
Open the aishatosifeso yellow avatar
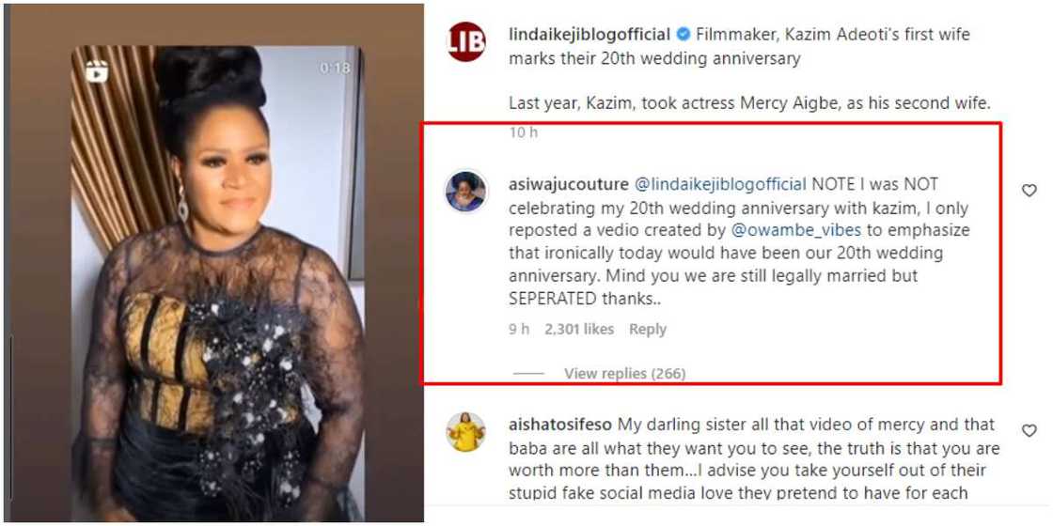(466, 432)
